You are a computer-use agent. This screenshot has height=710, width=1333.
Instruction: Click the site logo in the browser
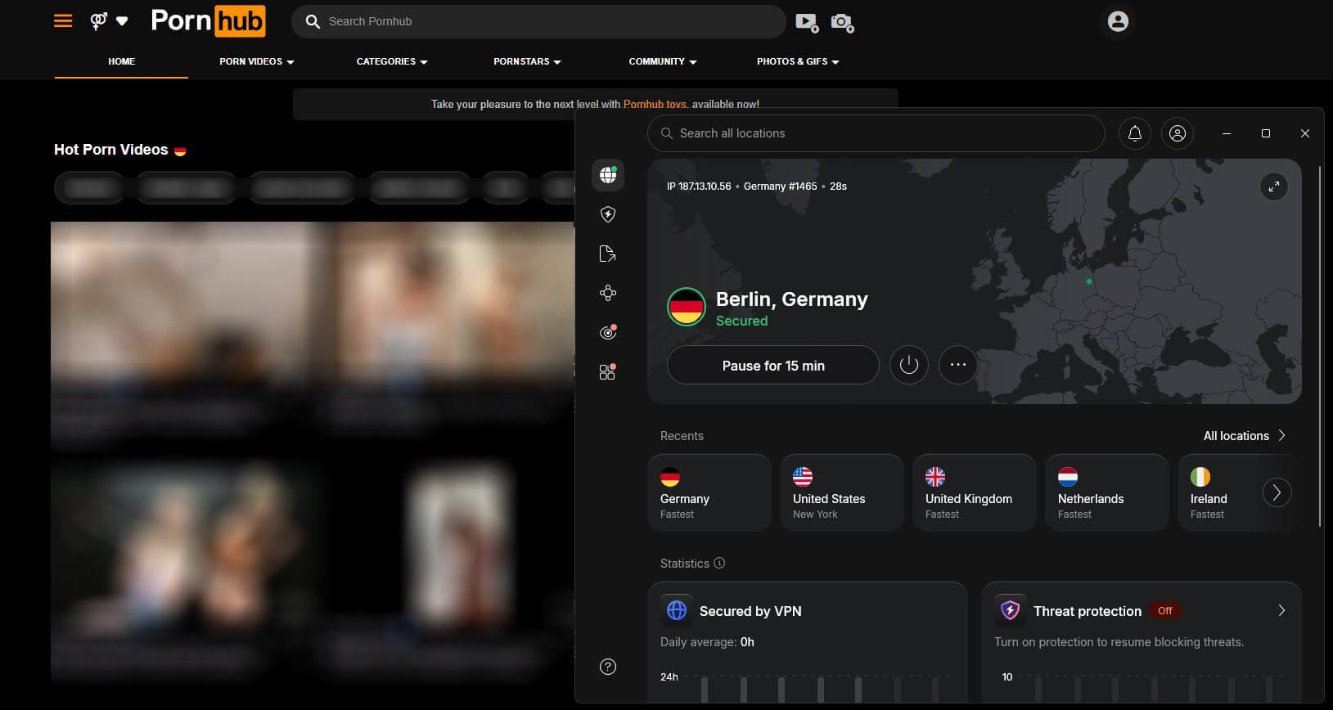(208, 21)
